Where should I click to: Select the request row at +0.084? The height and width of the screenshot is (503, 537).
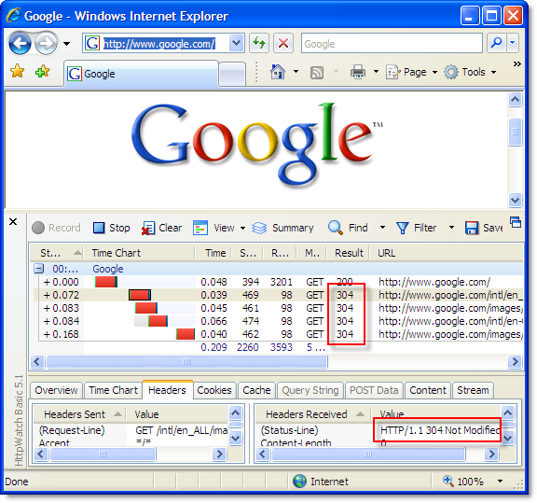point(278,321)
